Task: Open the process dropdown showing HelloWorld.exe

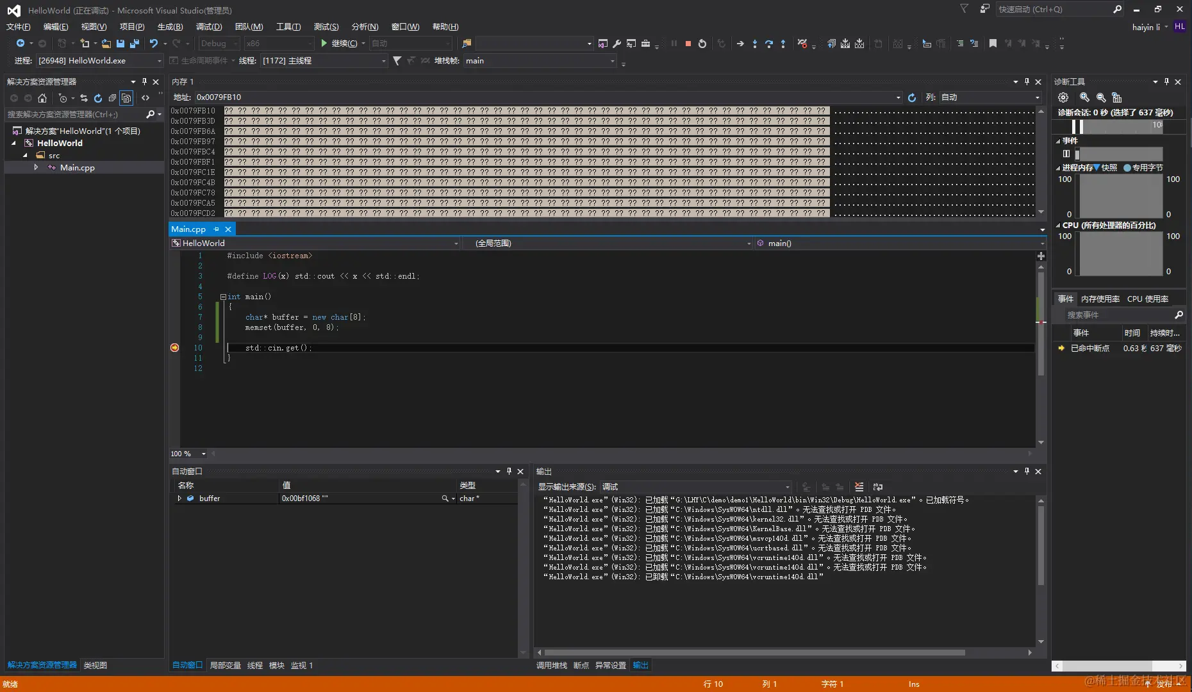Action: [x=160, y=61]
